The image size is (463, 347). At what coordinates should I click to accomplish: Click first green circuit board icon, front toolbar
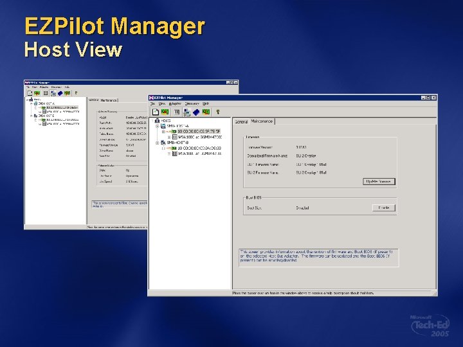click(x=165, y=112)
